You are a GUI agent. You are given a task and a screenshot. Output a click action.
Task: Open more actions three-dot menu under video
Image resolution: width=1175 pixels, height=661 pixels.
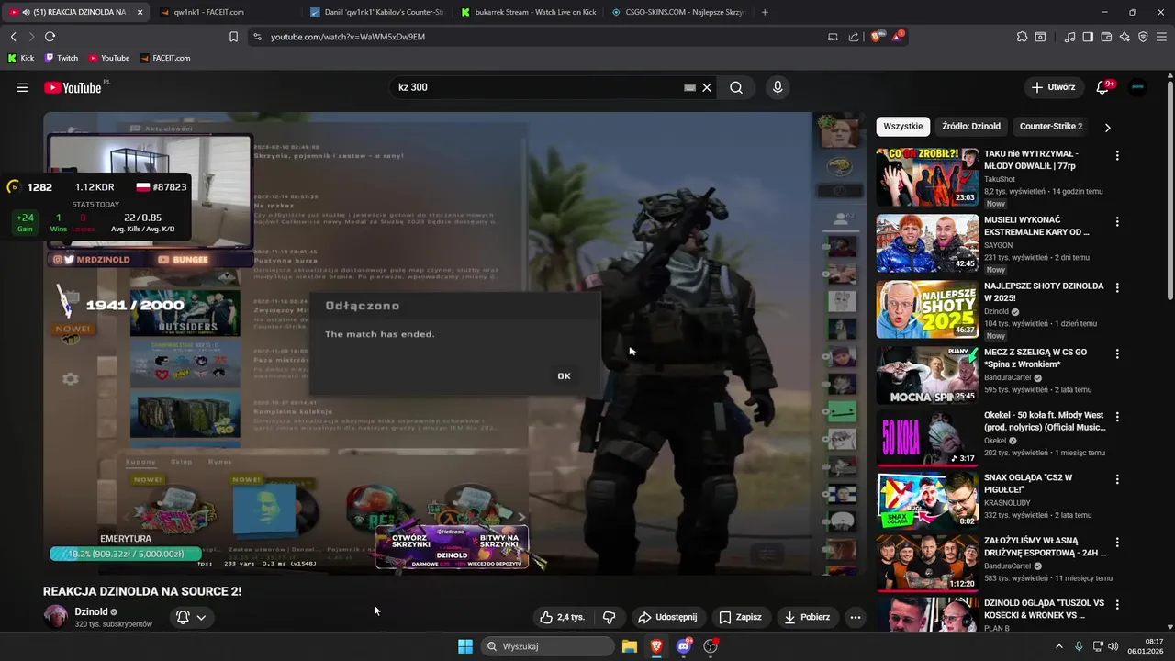pyautogui.click(x=856, y=617)
